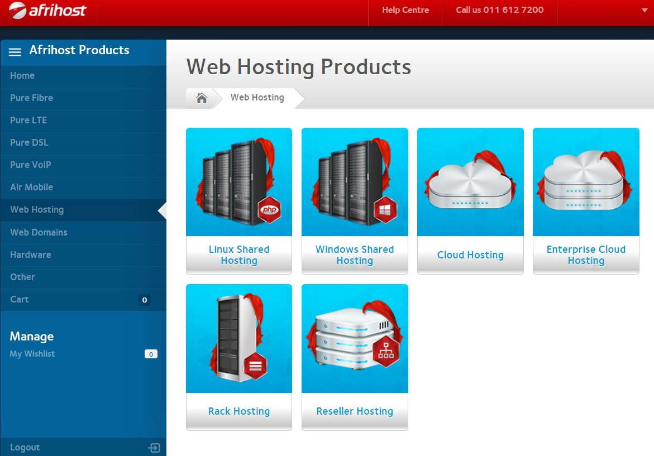
Task: Expand the top-right header dropdown arrow
Action: pyautogui.click(x=645, y=11)
